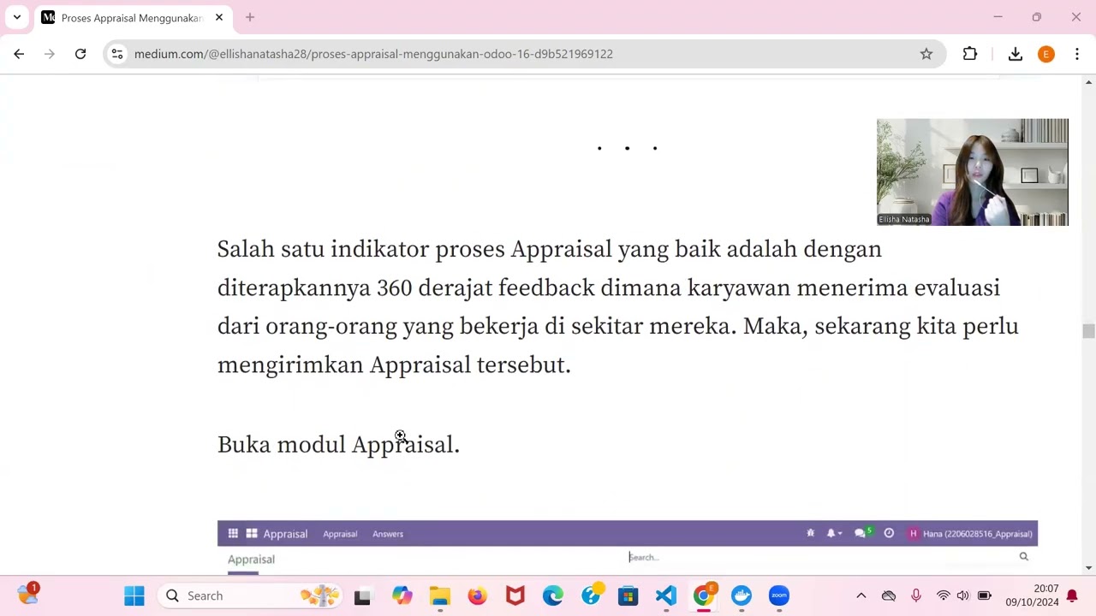This screenshot has height=616, width=1096.
Task: Open Zoom from the taskbar
Action: click(779, 595)
